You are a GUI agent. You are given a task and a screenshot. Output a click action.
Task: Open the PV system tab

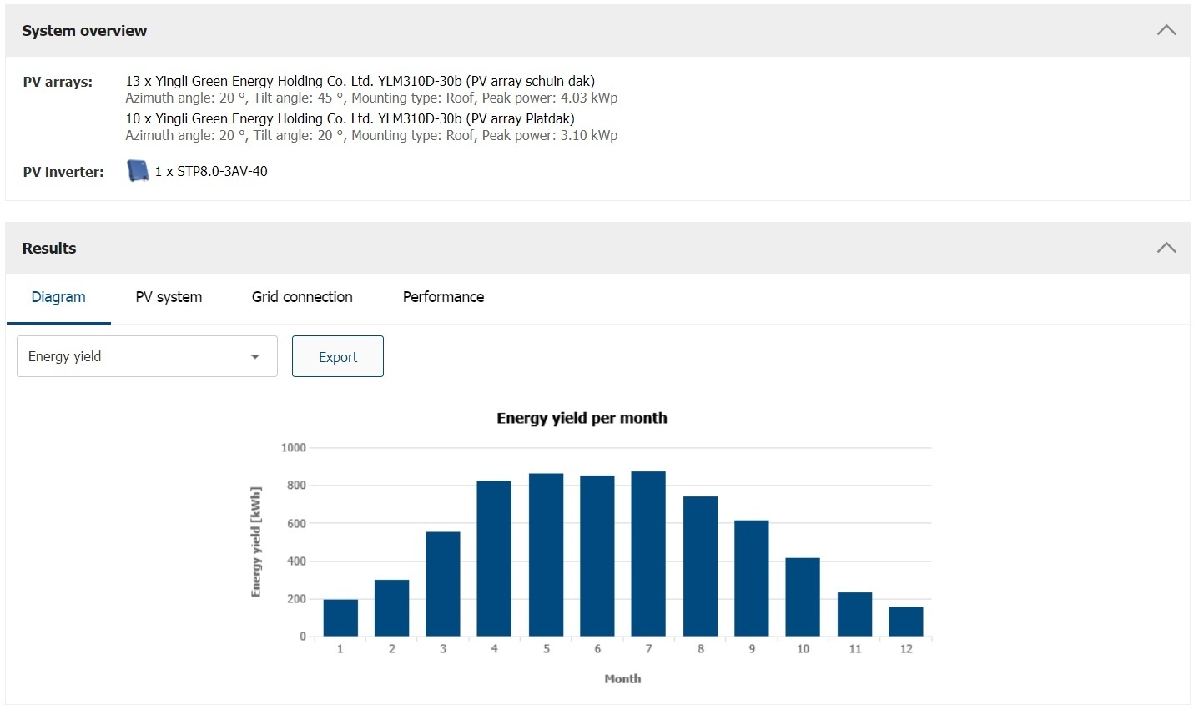coord(169,297)
